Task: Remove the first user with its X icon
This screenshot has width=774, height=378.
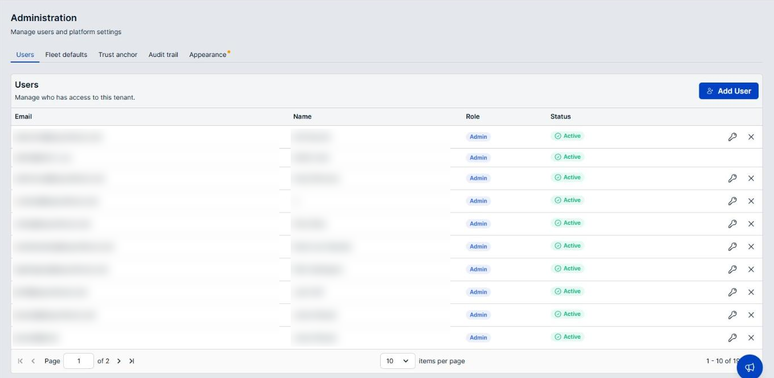Action: coord(751,137)
